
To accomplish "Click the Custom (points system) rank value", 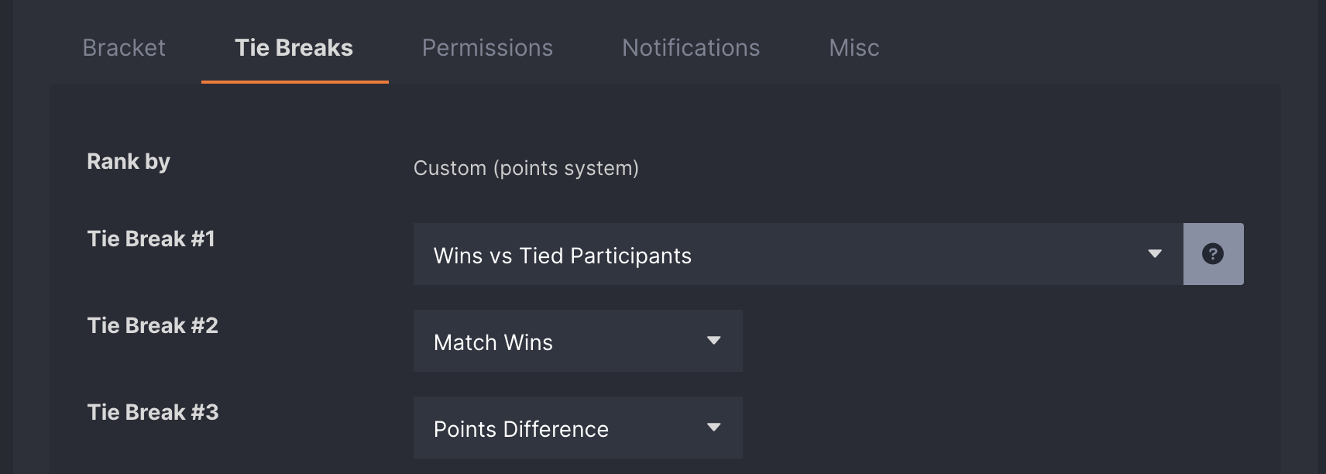I will click(x=526, y=168).
